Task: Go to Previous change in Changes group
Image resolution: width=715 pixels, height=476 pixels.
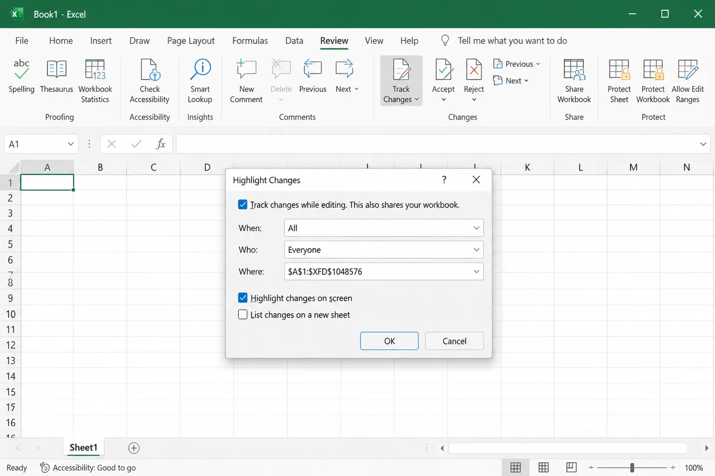Action: [517, 64]
